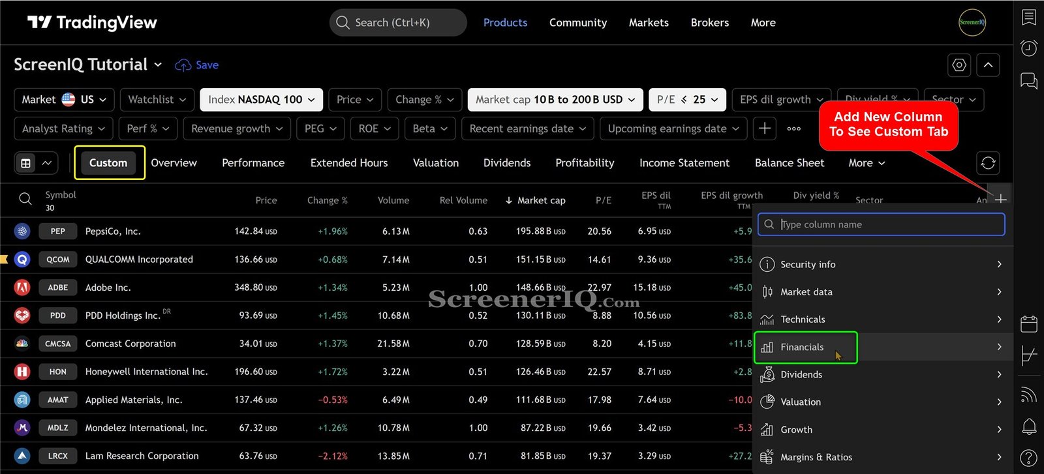Open the Upcoming earnings date dropdown
This screenshot has height=474, width=1044.
click(x=673, y=128)
